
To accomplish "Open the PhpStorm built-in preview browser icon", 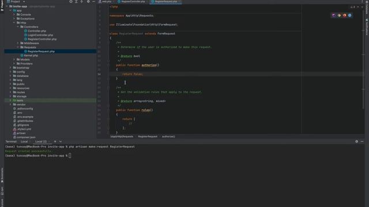I will pyautogui.click(x=334, y=16).
